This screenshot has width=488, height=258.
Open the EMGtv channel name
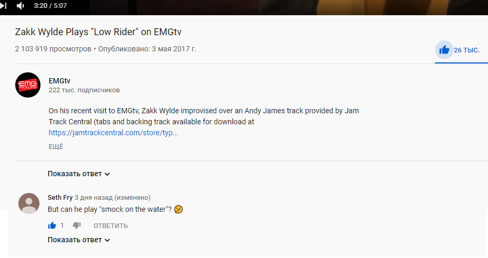click(59, 81)
